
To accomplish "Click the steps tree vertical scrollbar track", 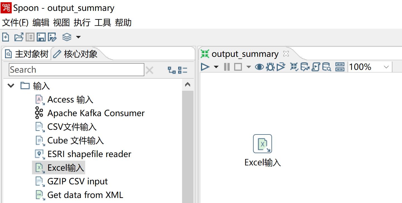I will click(188, 147).
